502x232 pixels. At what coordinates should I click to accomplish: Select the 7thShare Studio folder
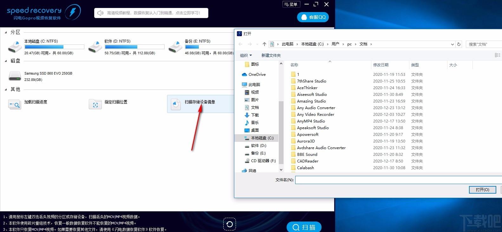pos(309,81)
